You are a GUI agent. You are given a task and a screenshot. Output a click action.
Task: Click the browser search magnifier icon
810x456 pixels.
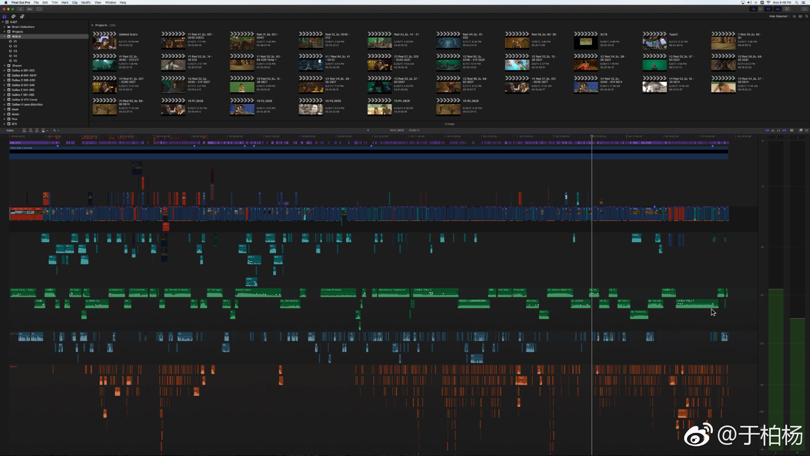(x=806, y=16)
